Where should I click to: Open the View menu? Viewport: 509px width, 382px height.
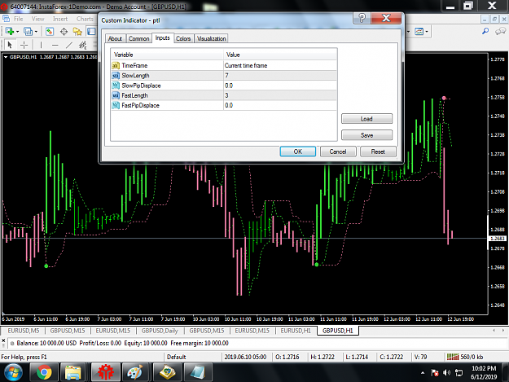(x=37, y=19)
